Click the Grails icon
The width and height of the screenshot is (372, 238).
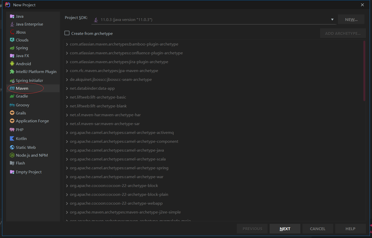(12, 113)
